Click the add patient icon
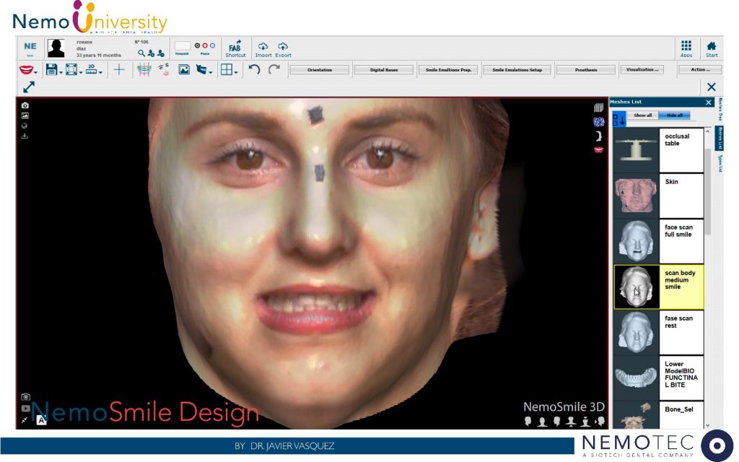Image resolution: width=739 pixels, height=462 pixels. pos(151,53)
